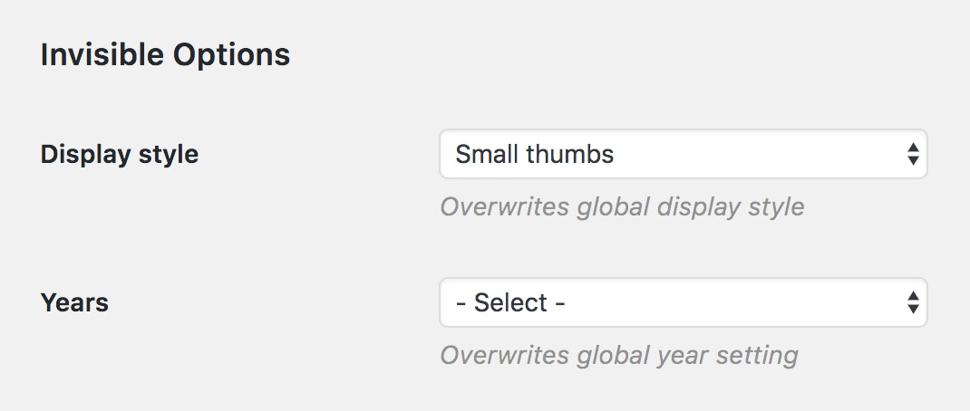Click the word 'Overwrites' in display style hint
This screenshot has width=970, height=411.
pos(504,207)
